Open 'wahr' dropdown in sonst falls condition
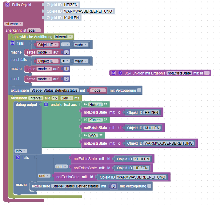This screenshot has width=220, height=205. (x=81, y=61)
